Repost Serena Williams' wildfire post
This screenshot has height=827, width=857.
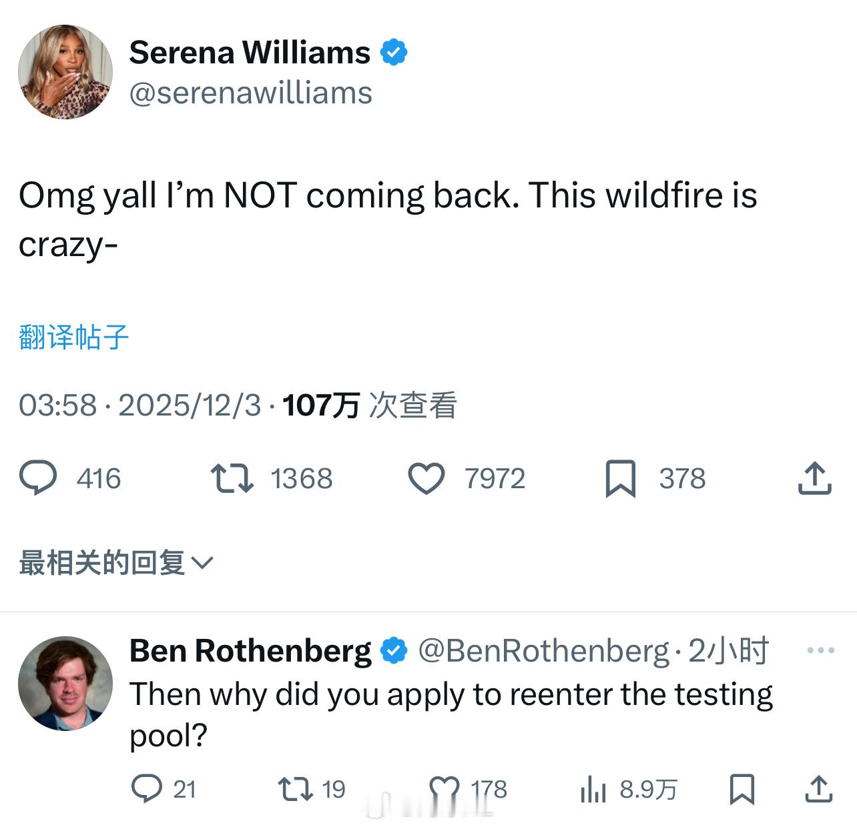pyautogui.click(x=232, y=478)
